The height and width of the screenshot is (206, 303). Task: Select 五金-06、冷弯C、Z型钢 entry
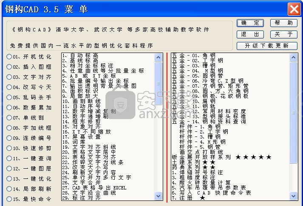(207, 81)
